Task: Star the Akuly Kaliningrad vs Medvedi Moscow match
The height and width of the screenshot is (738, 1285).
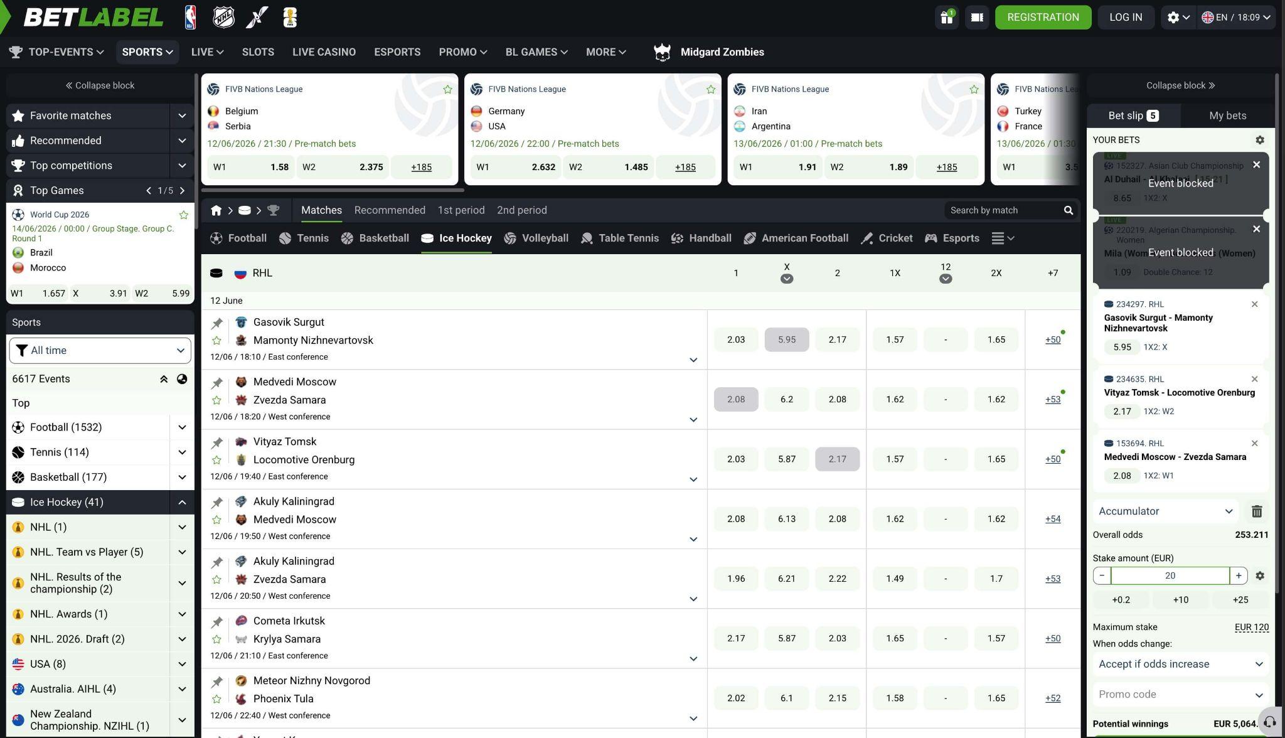Action: click(216, 520)
